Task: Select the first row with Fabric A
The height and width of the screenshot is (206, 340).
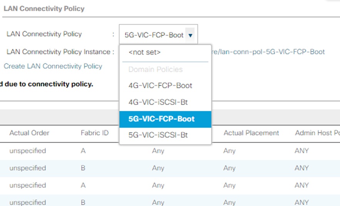Action: [83, 151]
